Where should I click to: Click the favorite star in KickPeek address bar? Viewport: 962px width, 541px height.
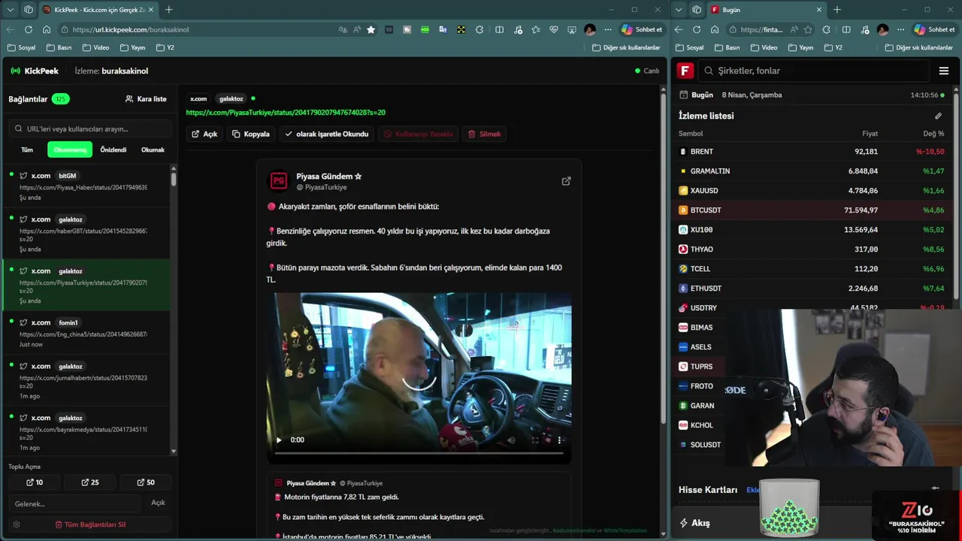pos(371,29)
